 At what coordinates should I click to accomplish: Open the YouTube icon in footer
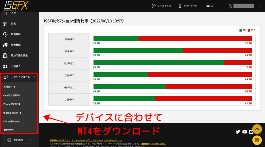(245, 132)
